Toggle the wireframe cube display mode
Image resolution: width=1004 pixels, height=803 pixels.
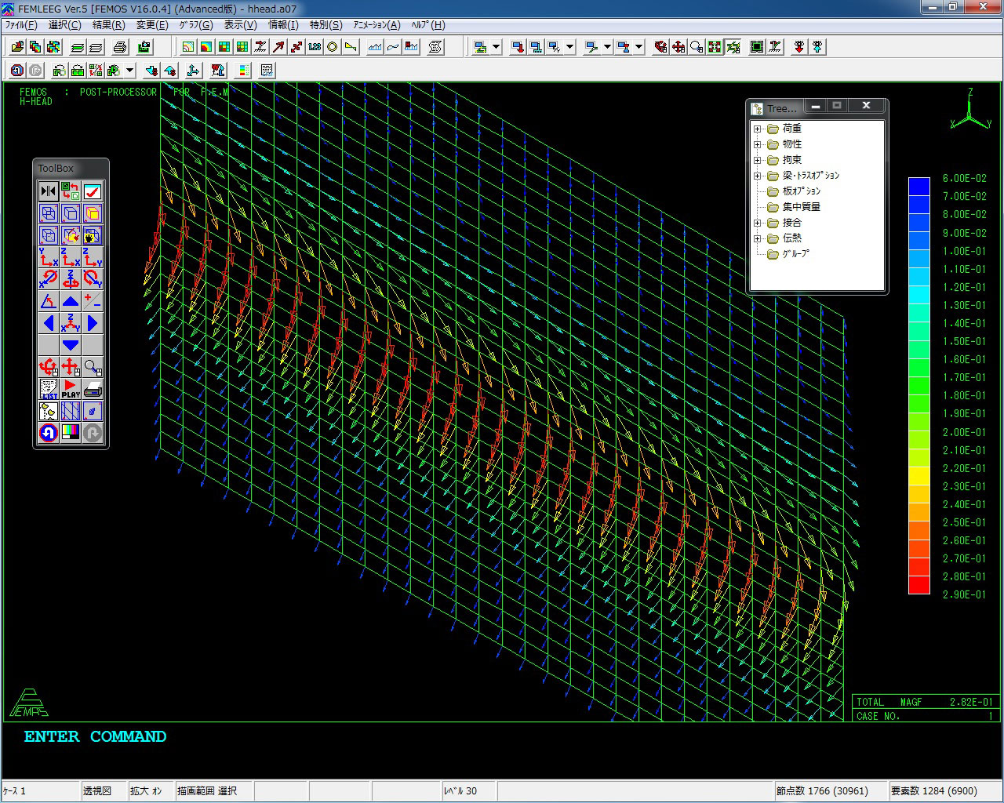(x=49, y=213)
